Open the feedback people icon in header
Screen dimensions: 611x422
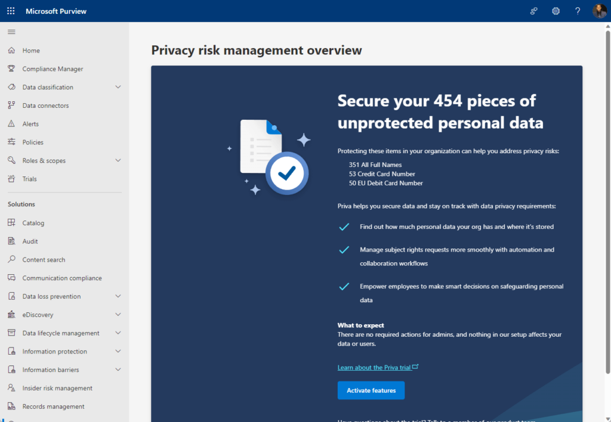tap(534, 11)
